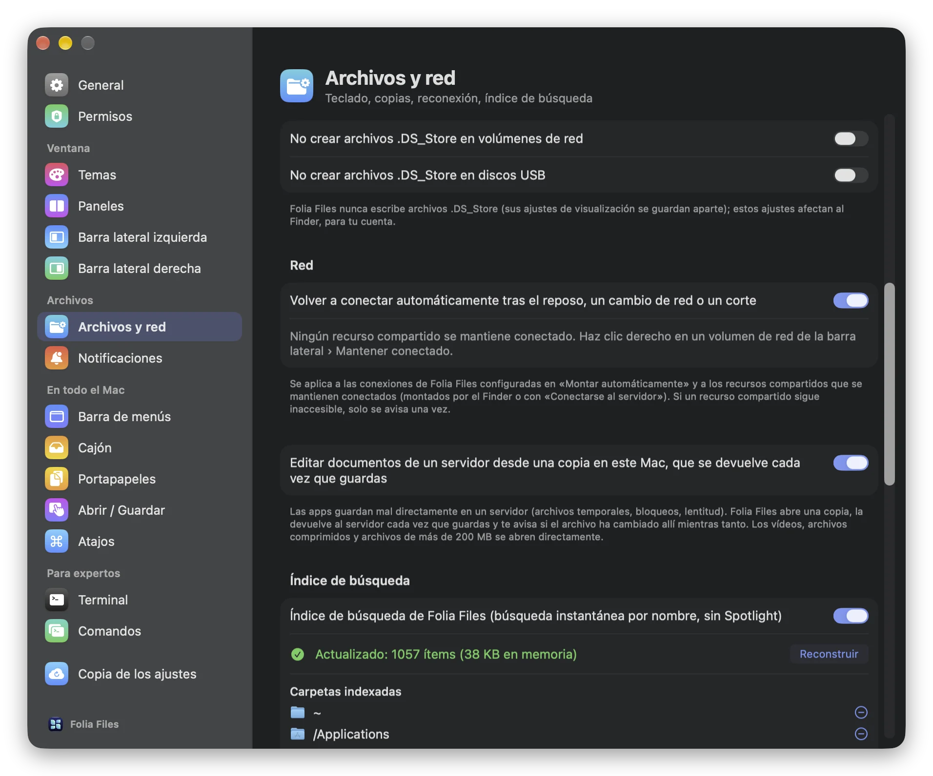Select the Paneles icon

click(x=57, y=206)
